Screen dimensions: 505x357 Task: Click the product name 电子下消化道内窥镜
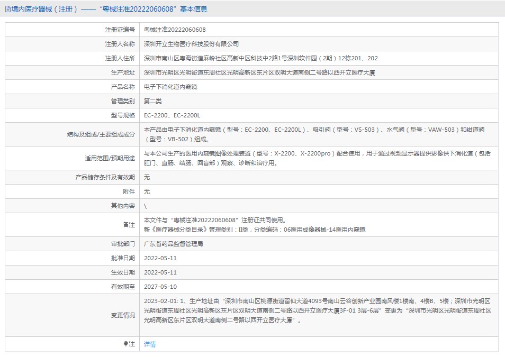pyautogui.click(x=170, y=87)
